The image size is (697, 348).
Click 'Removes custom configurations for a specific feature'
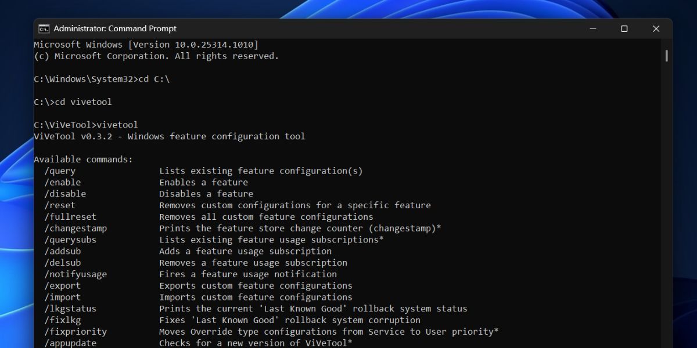click(x=295, y=205)
